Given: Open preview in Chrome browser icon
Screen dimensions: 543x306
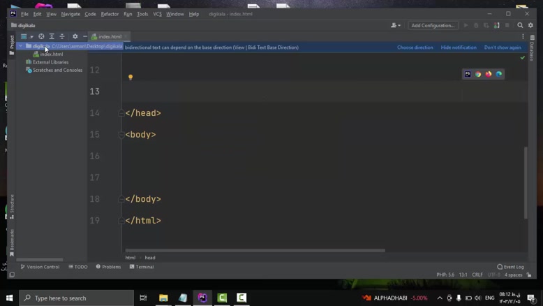Looking at the screenshot, I should click(x=478, y=74).
